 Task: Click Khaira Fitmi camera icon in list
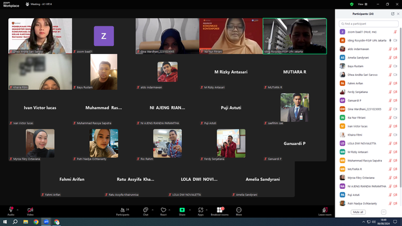click(395, 135)
